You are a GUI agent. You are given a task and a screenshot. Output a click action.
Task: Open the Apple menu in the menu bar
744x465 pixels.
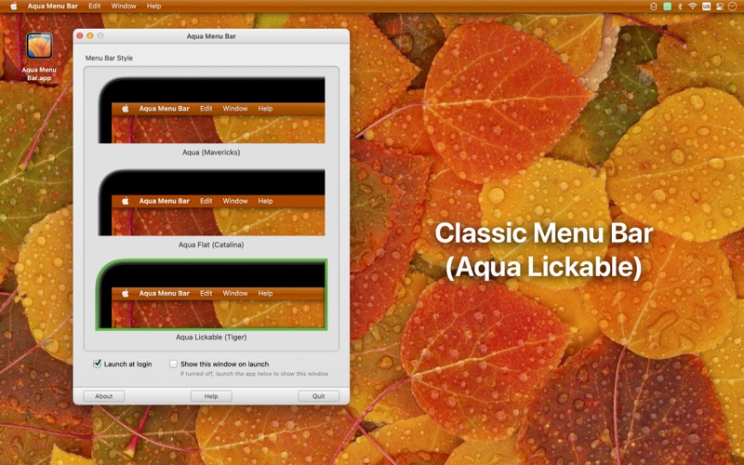[14, 7]
